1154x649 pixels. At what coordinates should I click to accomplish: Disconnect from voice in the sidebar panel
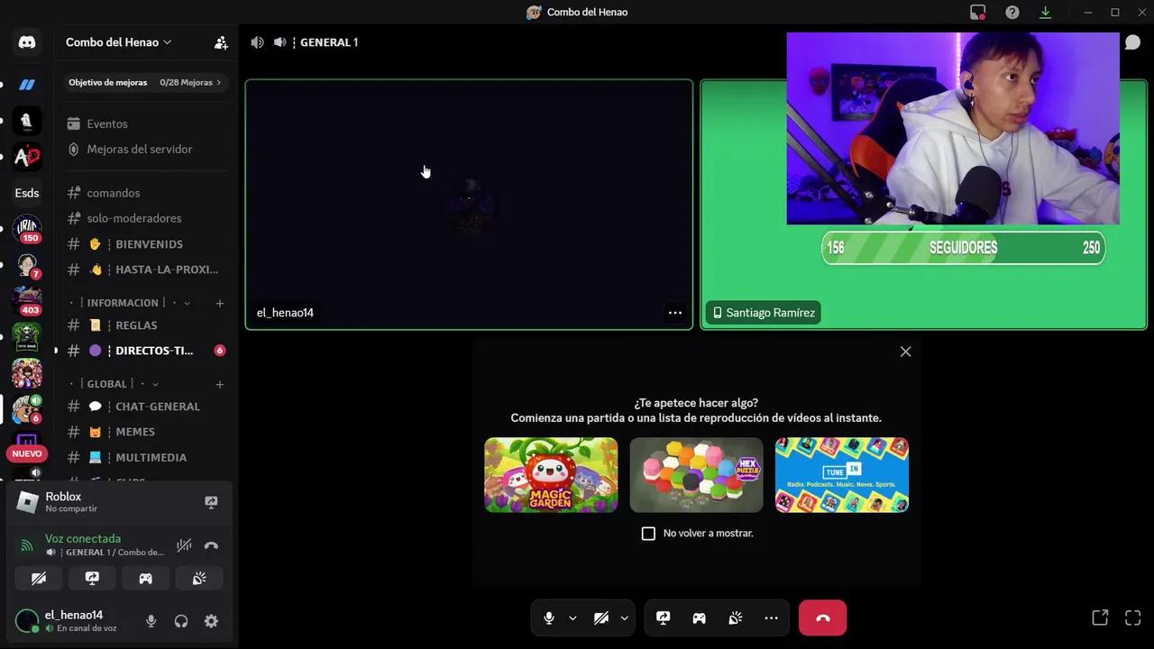tap(211, 545)
